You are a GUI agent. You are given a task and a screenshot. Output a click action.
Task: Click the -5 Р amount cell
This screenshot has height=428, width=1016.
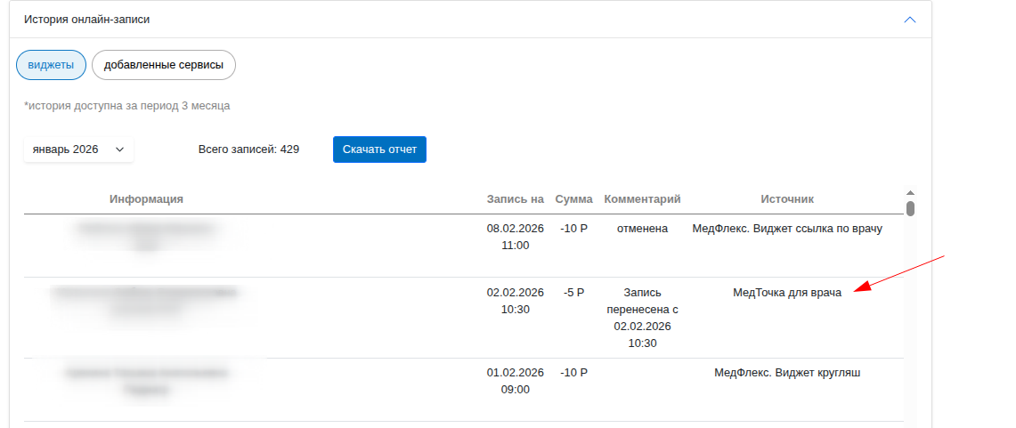pyautogui.click(x=573, y=292)
